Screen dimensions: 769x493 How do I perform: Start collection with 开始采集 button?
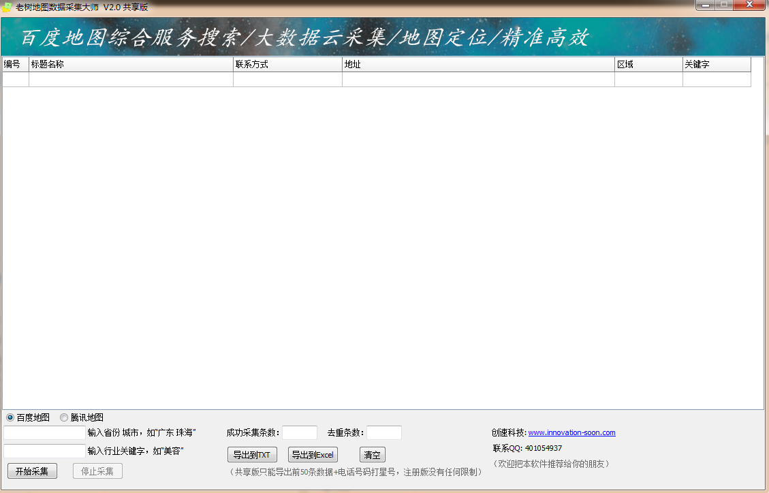click(33, 471)
